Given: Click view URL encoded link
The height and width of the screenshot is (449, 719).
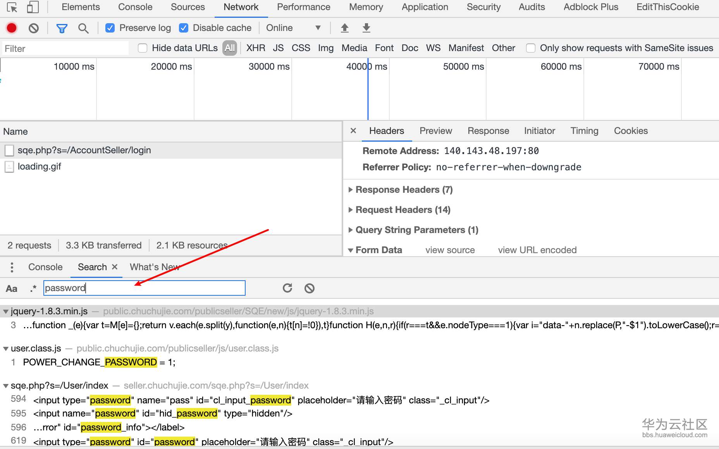Looking at the screenshot, I should click(x=537, y=250).
